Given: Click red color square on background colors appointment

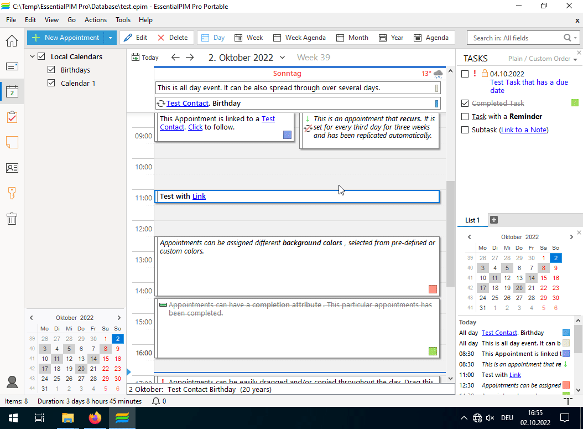Looking at the screenshot, I should coord(433,289).
